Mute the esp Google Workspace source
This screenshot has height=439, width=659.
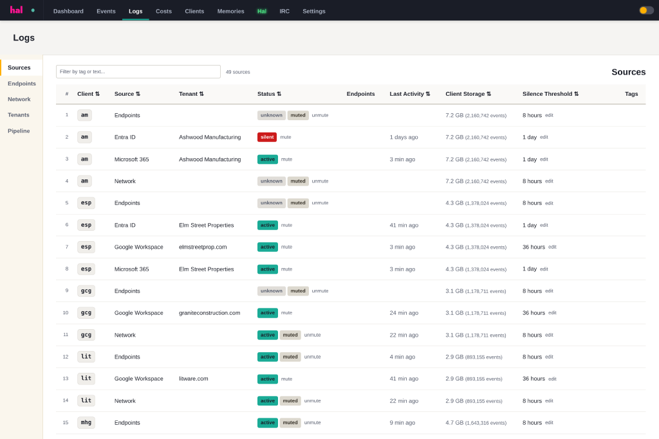286,247
